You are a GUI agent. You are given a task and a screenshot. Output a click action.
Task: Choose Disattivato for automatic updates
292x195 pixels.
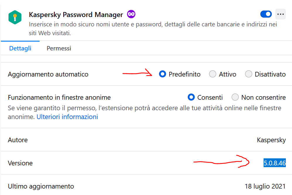[x=249, y=74]
